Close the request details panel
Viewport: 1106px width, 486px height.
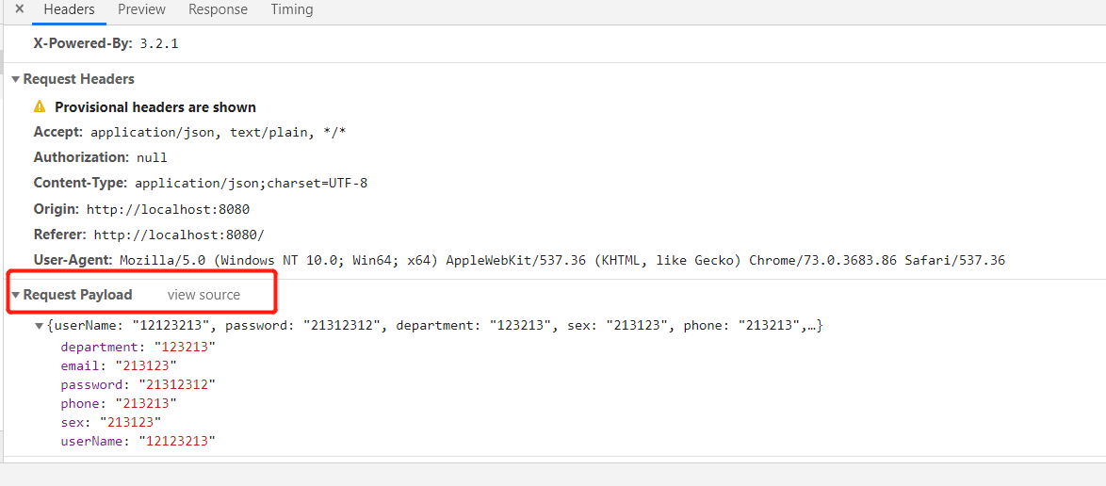coord(19,9)
